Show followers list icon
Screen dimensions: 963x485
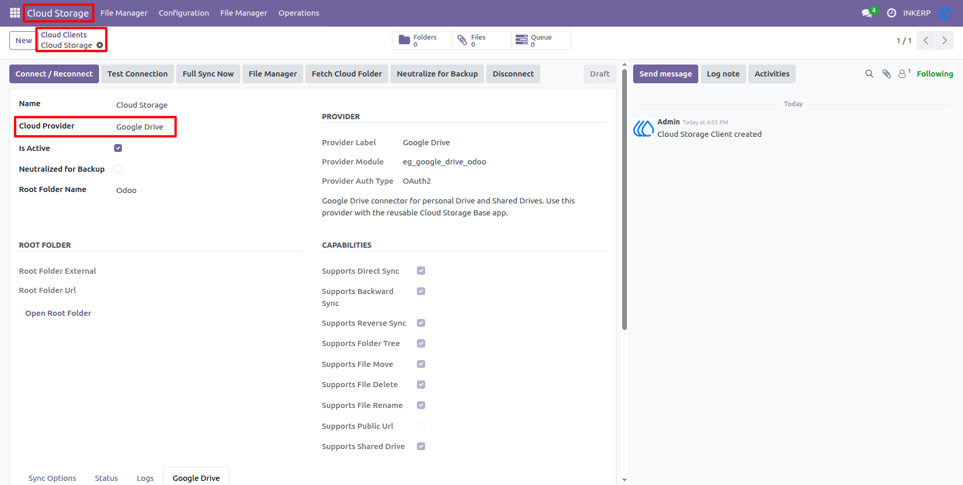[904, 73]
